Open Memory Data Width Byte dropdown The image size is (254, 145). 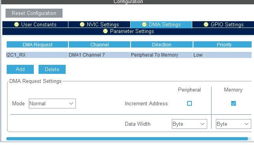234,124
